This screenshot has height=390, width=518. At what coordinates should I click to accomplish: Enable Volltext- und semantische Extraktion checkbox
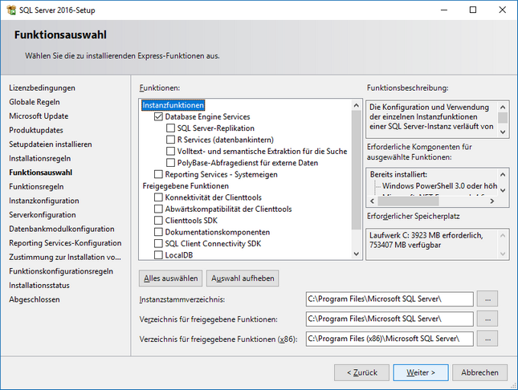pos(170,151)
